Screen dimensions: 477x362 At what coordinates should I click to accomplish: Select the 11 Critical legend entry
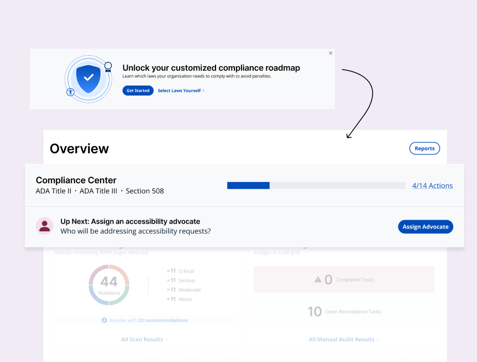[181, 271]
